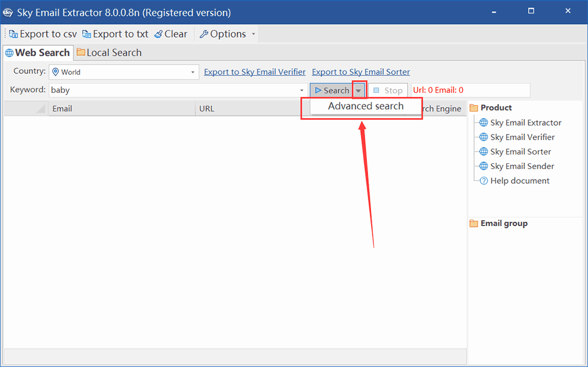Open the Search button's dropdown arrow
This screenshot has height=367, width=588.
(x=359, y=90)
